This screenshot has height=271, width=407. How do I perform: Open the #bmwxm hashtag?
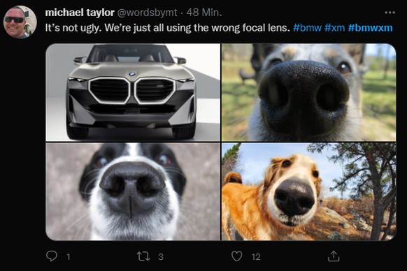pyautogui.click(x=370, y=27)
